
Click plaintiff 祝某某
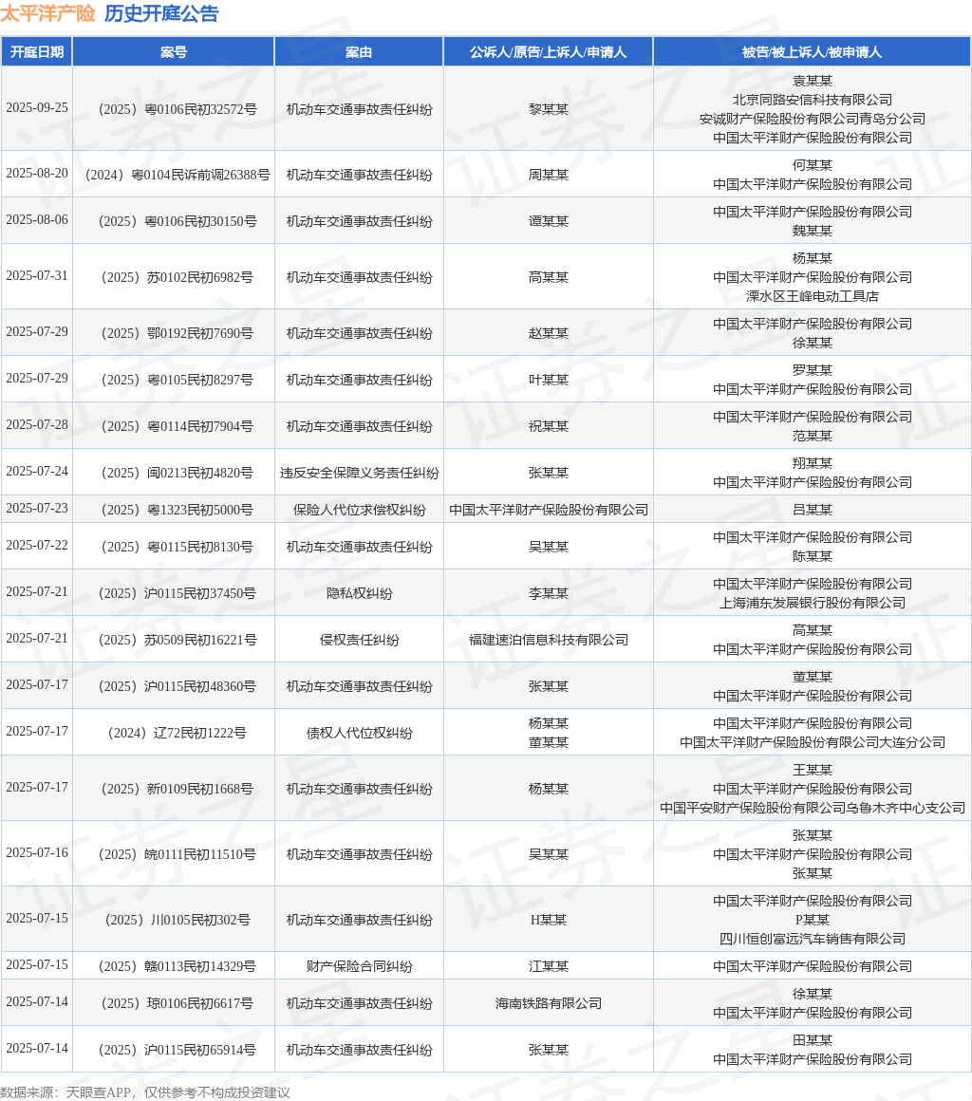pos(549,426)
